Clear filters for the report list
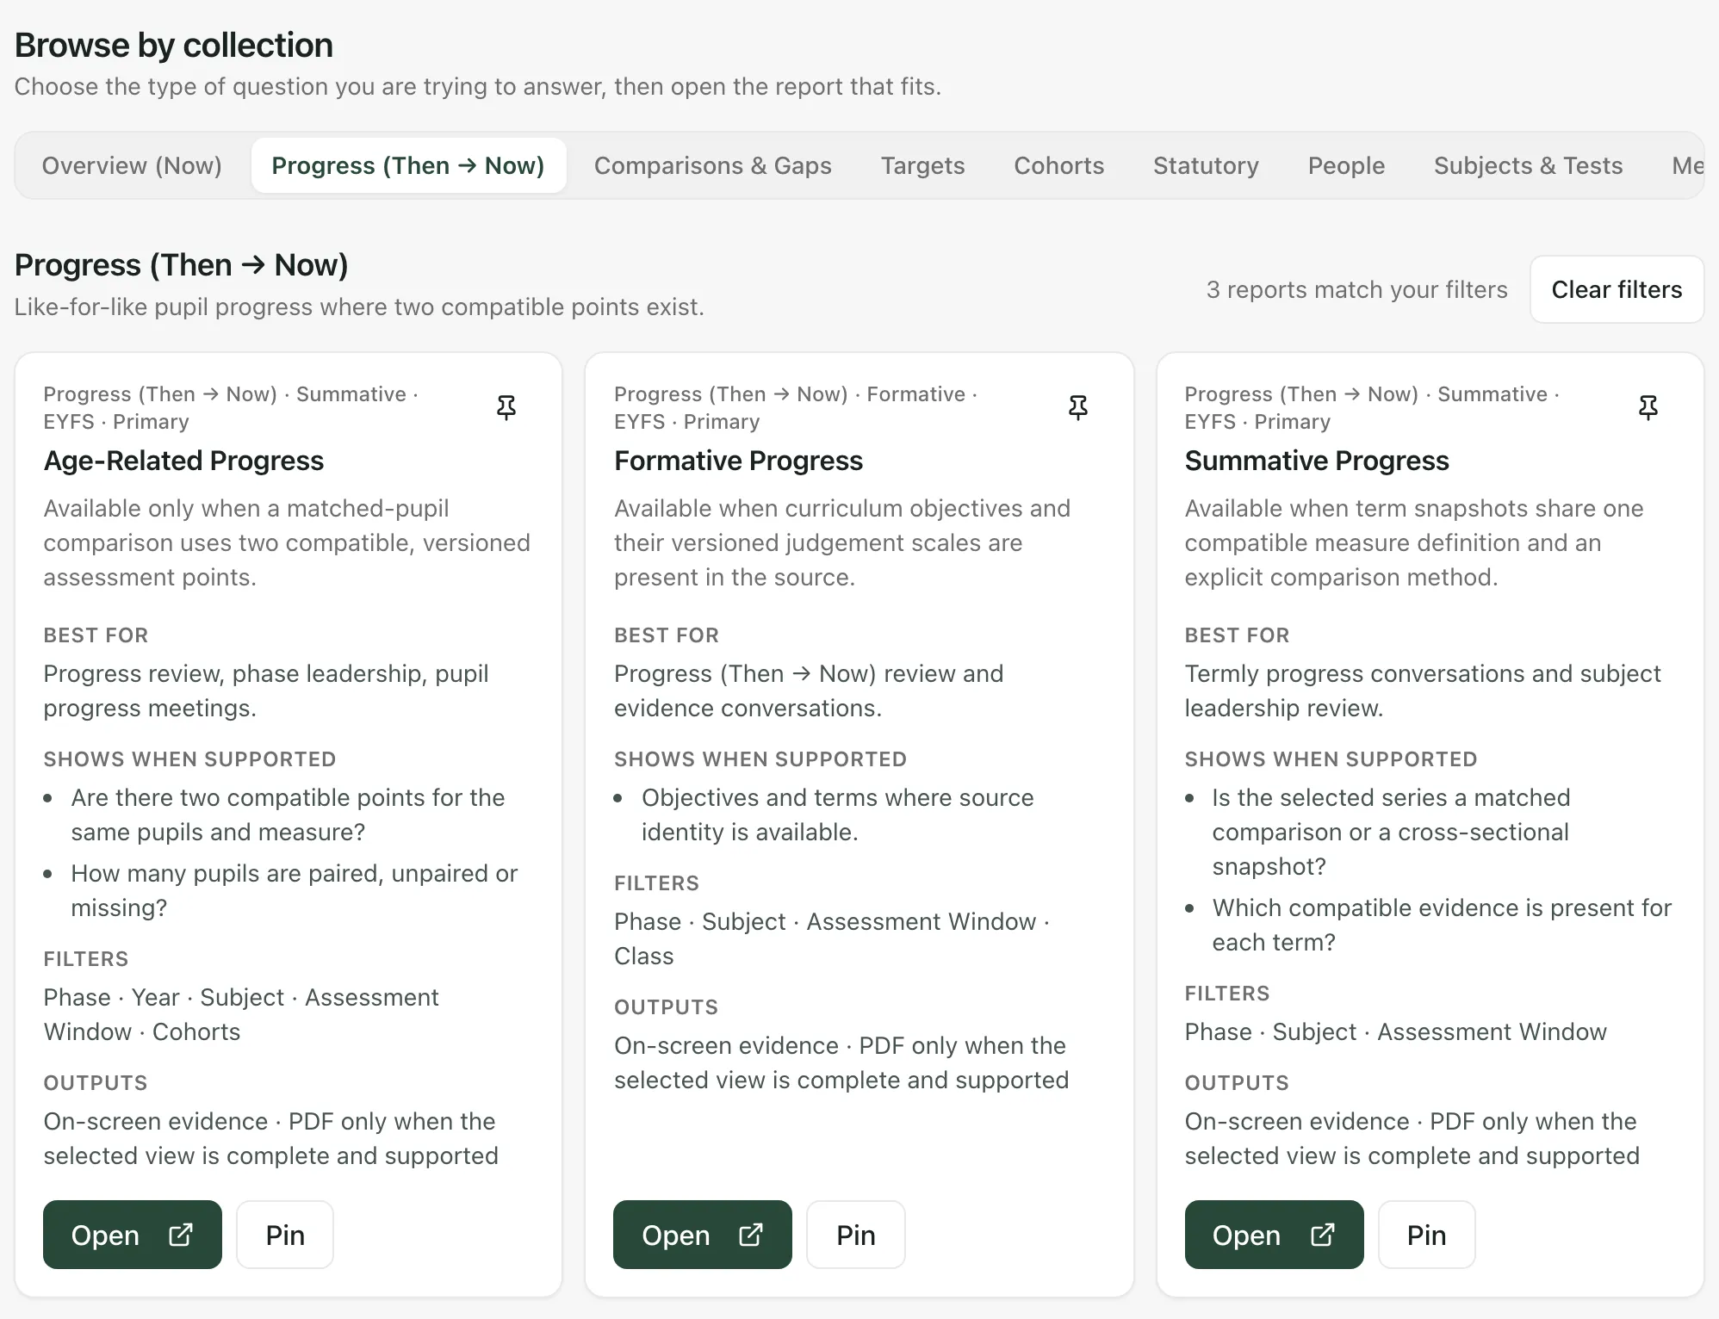The width and height of the screenshot is (1719, 1319). tap(1617, 289)
